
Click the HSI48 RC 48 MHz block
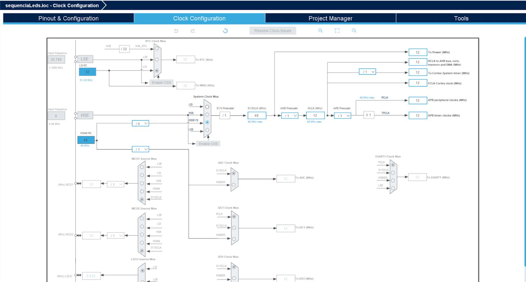(x=86, y=140)
